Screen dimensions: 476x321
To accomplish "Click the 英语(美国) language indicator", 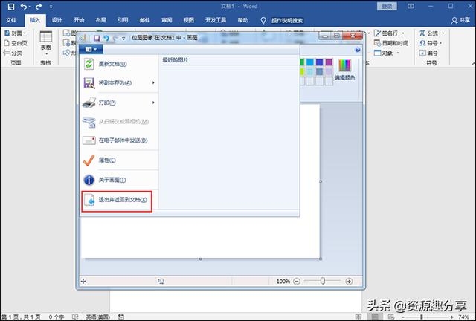I will tap(97, 317).
